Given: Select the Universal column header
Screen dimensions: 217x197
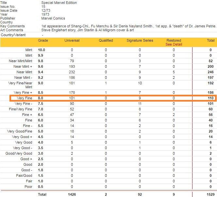Looking at the screenshot, I should 72,40.
